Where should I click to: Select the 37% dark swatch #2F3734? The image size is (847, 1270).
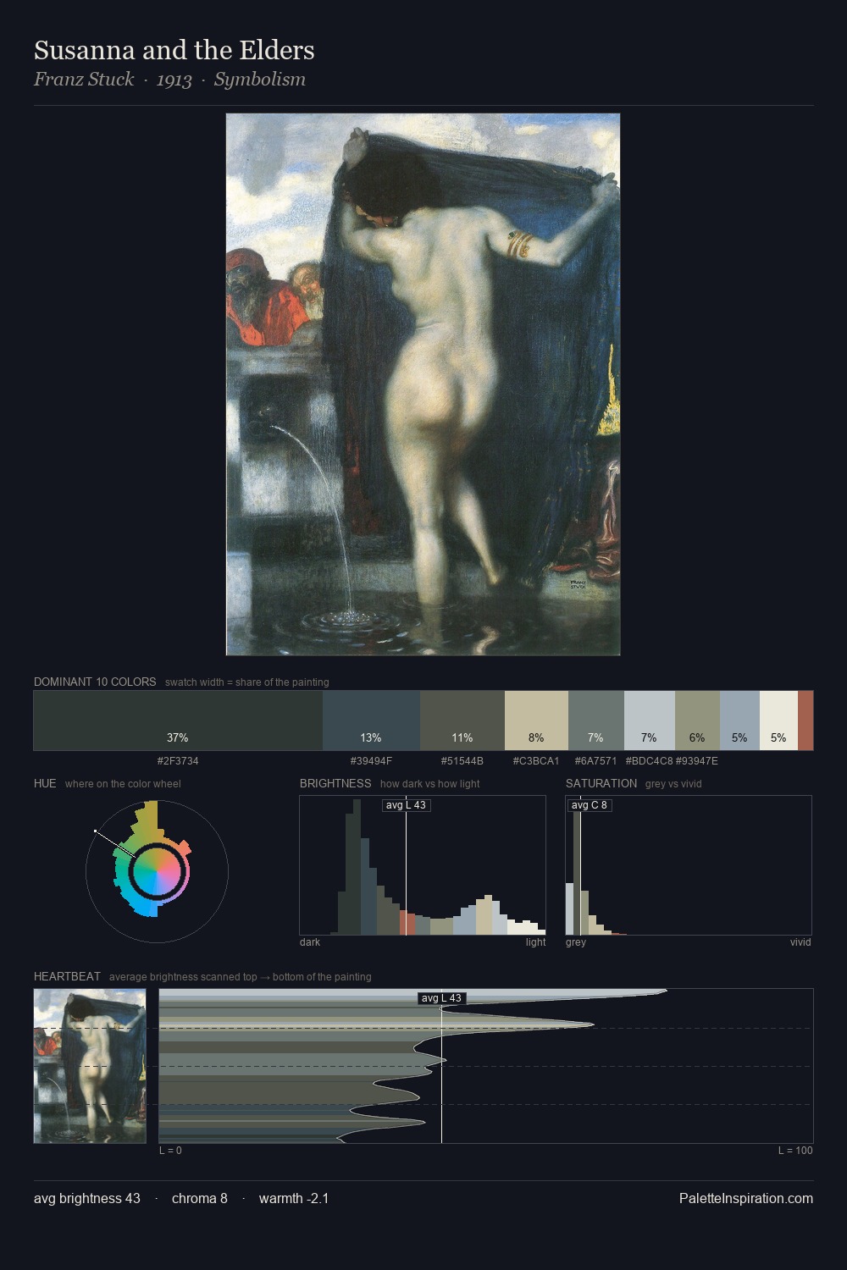178,721
